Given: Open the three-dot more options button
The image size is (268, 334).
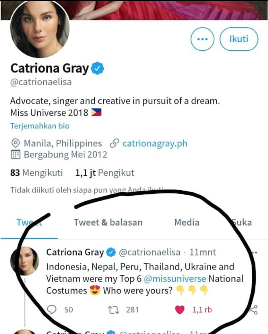Looking at the screenshot, I should [x=202, y=39].
